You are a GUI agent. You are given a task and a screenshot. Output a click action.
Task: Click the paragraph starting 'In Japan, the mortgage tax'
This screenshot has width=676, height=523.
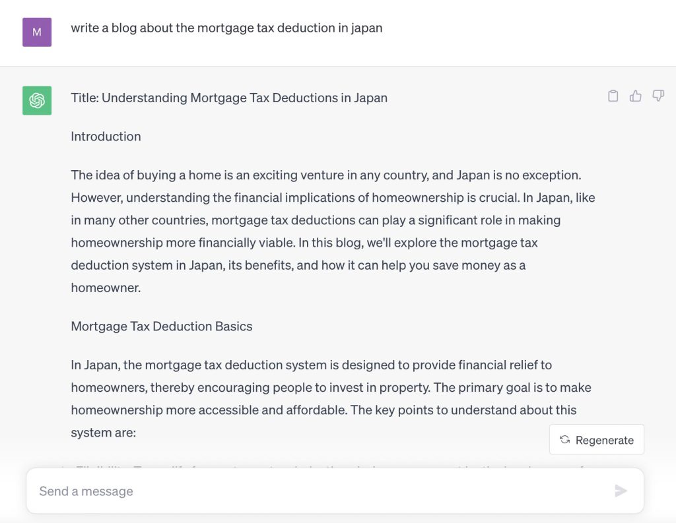point(331,398)
